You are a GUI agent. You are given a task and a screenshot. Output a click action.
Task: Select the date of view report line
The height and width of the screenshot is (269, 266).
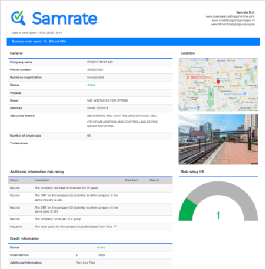point(36,33)
